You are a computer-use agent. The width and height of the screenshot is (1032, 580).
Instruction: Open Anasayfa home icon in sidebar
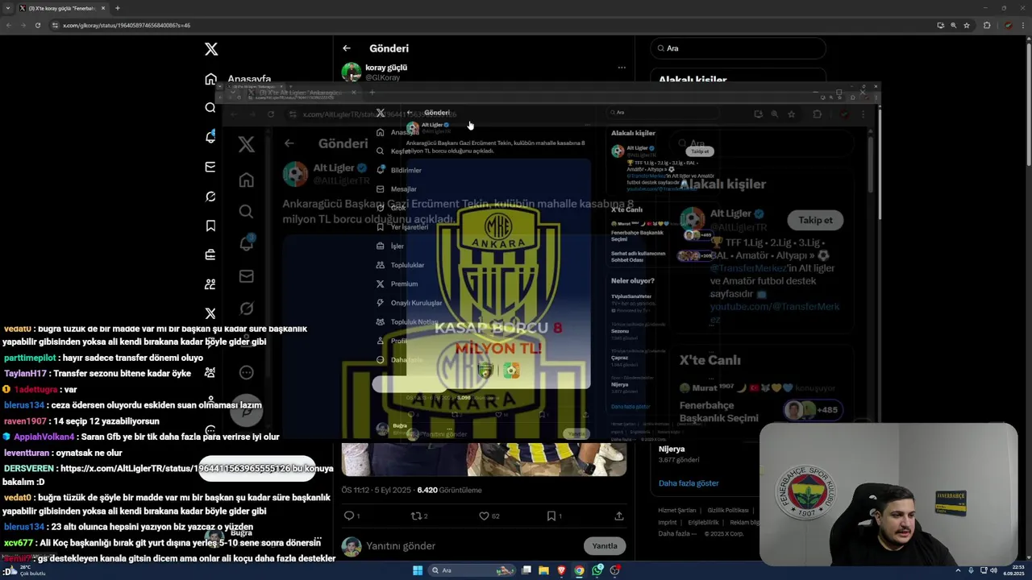coord(210,79)
